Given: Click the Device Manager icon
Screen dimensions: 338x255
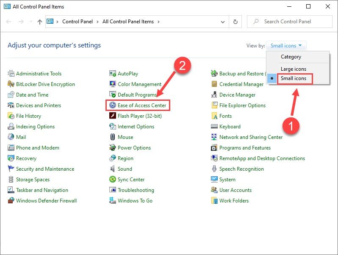Looking at the screenshot, I should click(x=214, y=95).
